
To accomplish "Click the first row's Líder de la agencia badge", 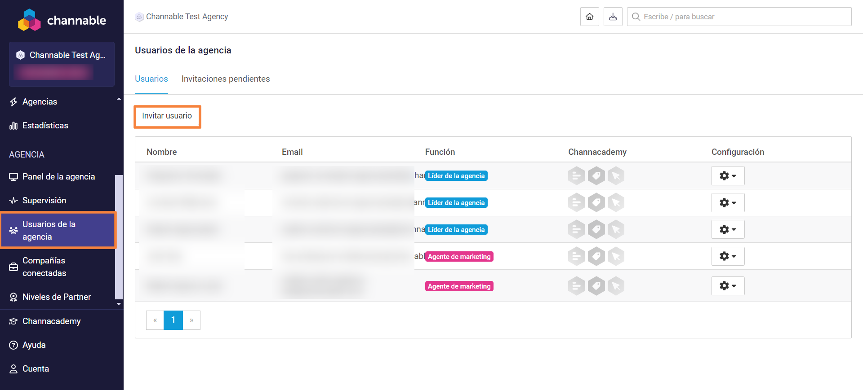I will 456,176.
